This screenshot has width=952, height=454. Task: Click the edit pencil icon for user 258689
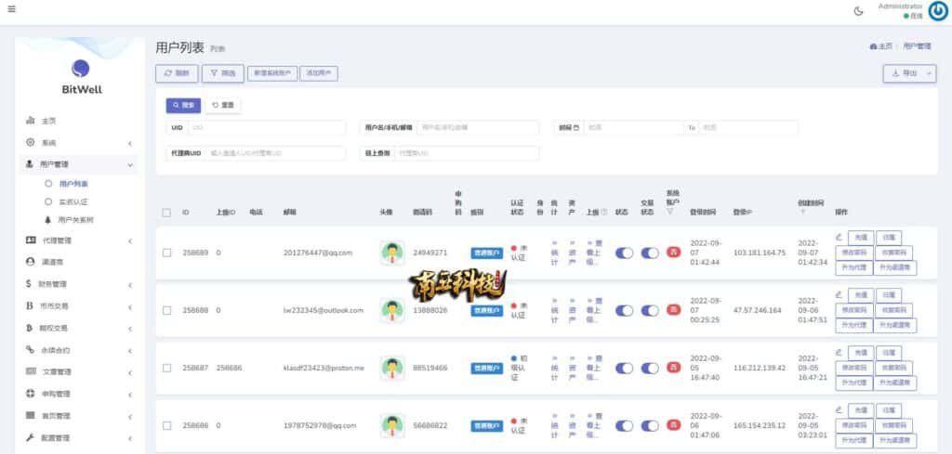point(839,237)
